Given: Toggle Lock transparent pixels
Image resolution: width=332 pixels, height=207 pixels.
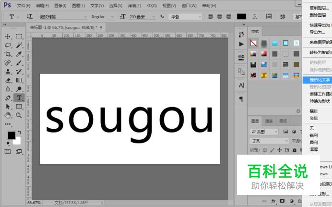Looking at the screenshot, I should pyautogui.click(x=265, y=150).
